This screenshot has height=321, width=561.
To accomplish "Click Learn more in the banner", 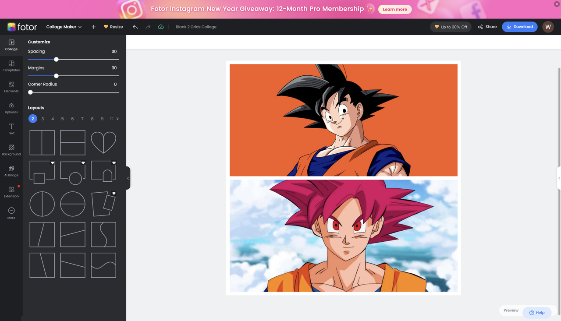I will pos(395,9).
